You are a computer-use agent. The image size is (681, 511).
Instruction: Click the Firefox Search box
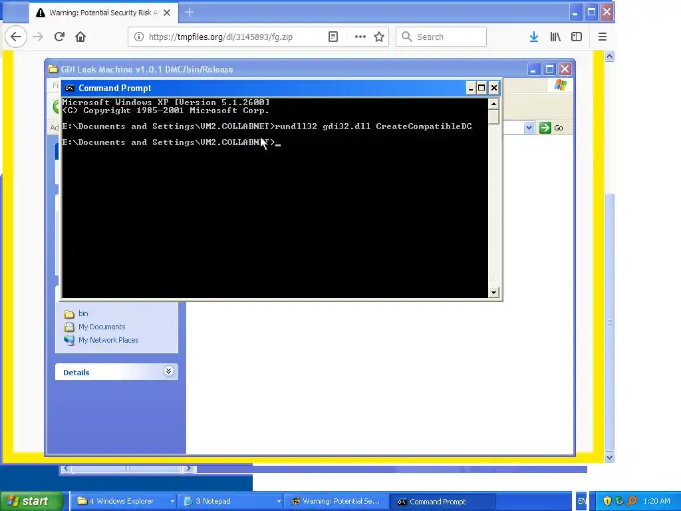tap(442, 37)
